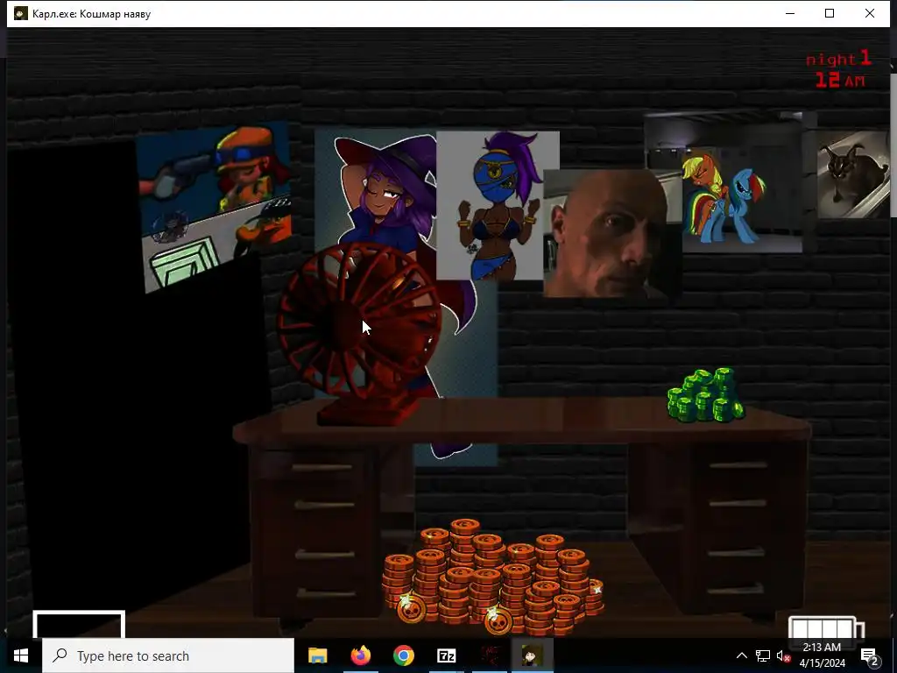897x673 pixels.
Task: Open the Windows Start menu
Action: (21, 655)
